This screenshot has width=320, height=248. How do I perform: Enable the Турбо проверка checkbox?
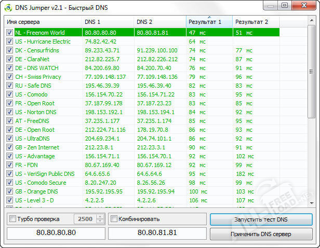[13, 219]
